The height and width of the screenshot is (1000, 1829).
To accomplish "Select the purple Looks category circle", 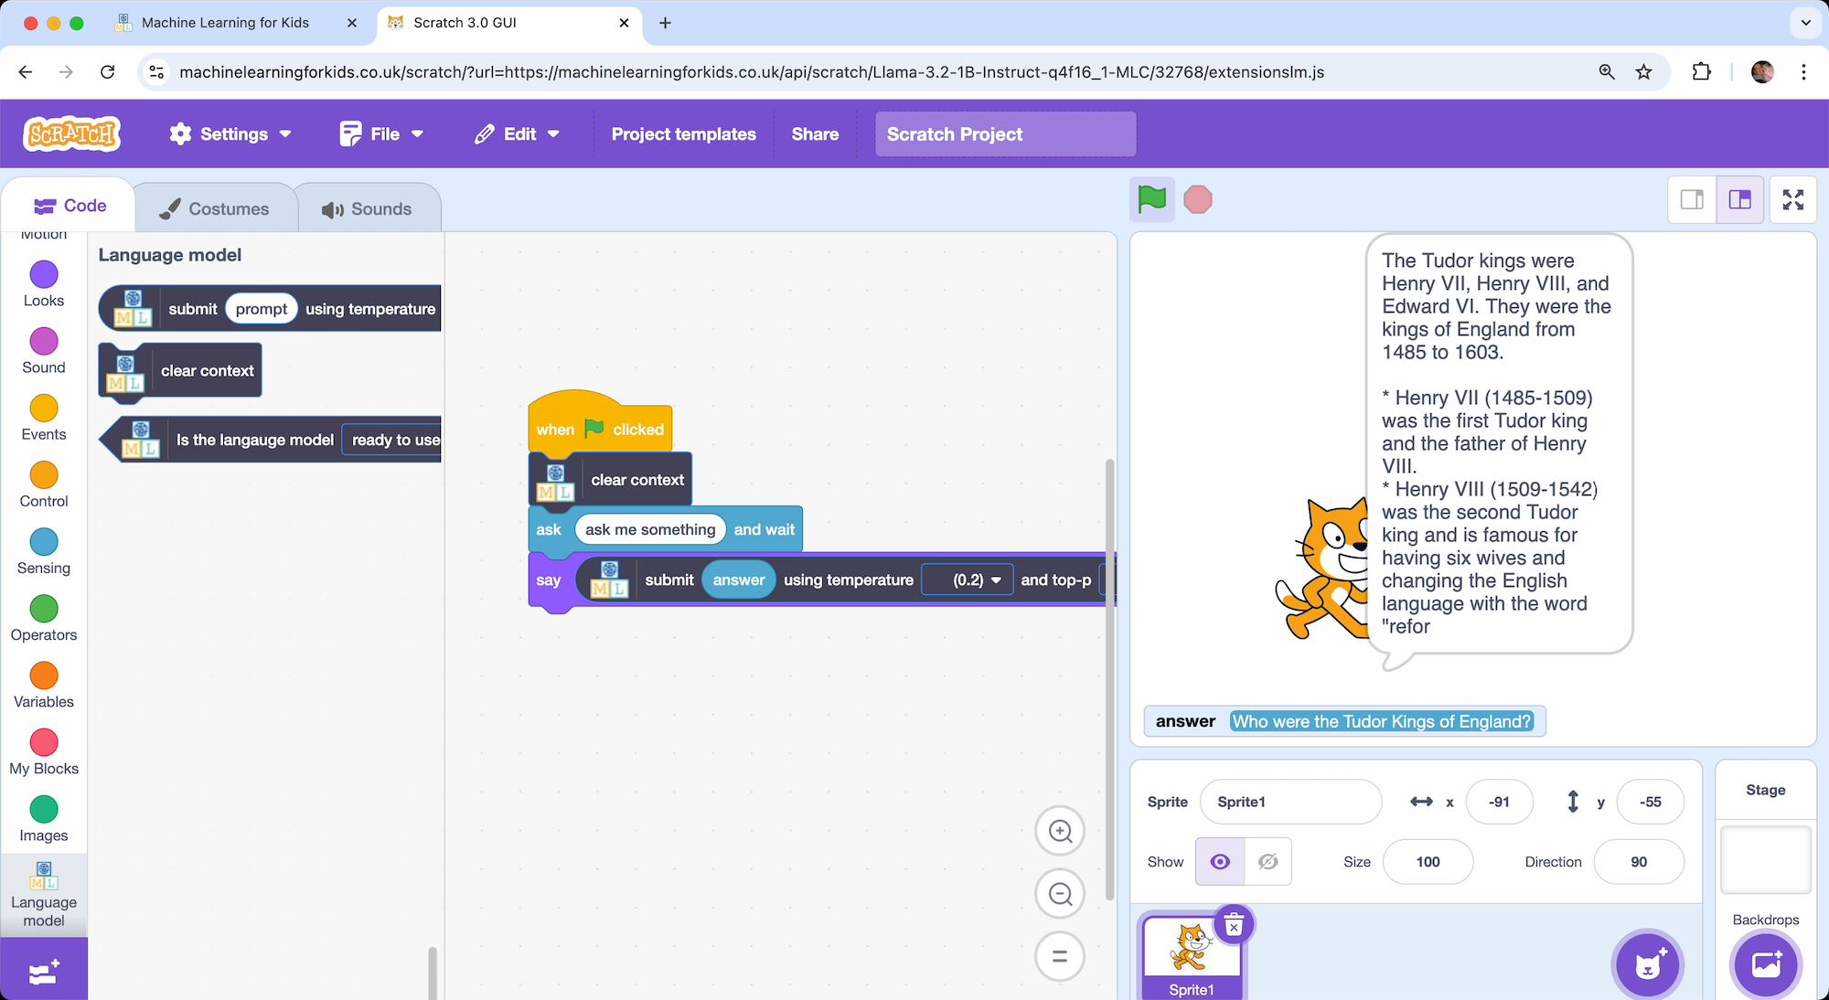I will coord(44,274).
